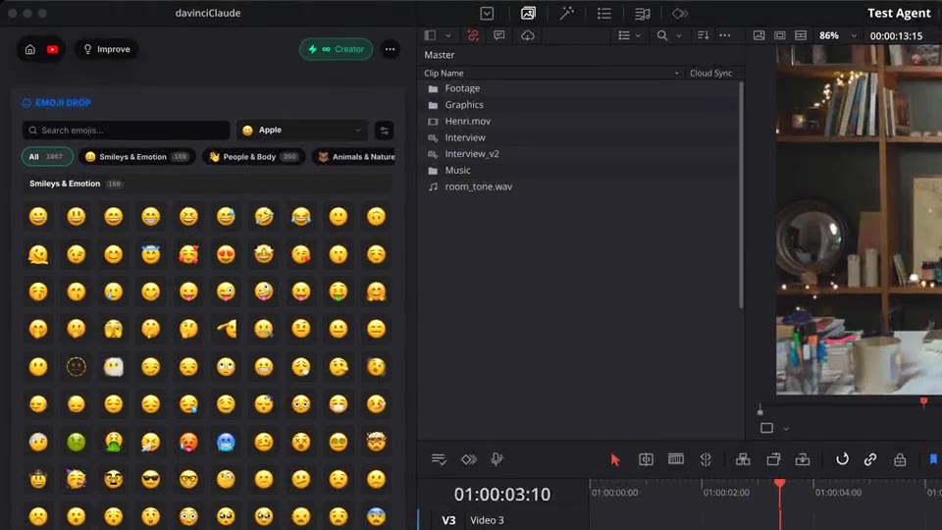The height and width of the screenshot is (530, 942).
Task: Click the media pool search magnifier
Action: (x=662, y=35)
